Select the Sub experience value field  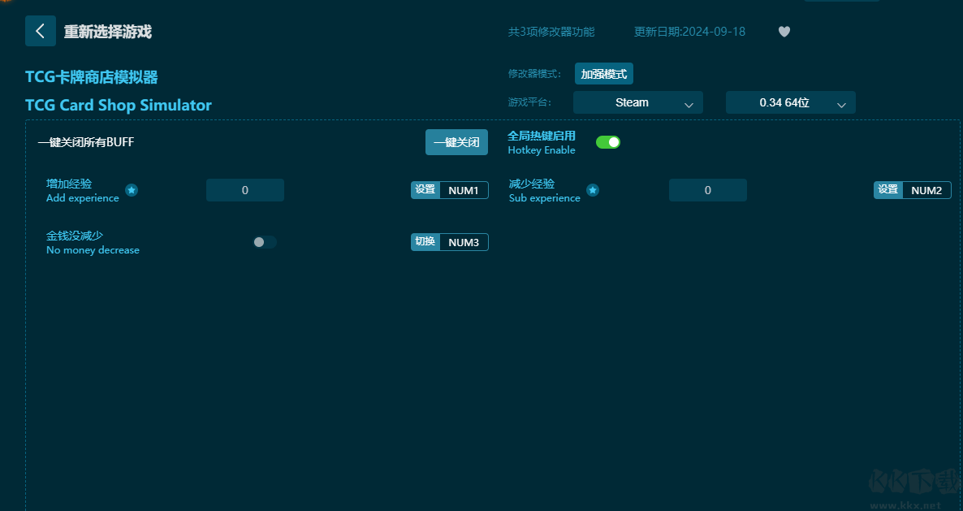pyautogui.click(x=707, y=190)
